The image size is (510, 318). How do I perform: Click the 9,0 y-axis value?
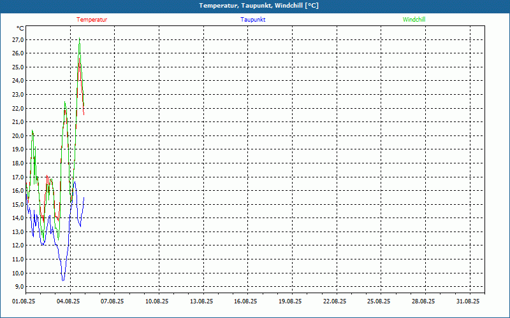(x=19, y=287)
